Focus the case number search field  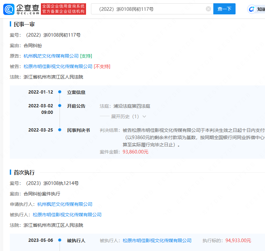coord(152,9)
